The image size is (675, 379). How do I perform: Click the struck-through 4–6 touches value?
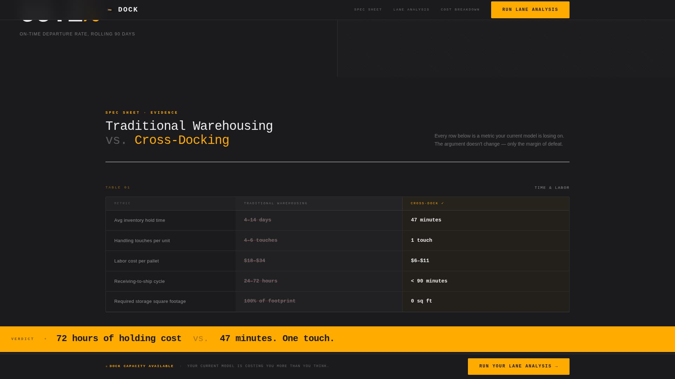click(260, 240)
